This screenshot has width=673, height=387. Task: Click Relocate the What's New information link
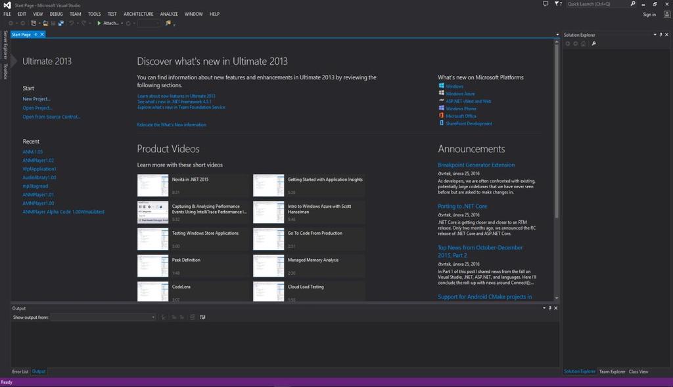[x=172, y=125]
